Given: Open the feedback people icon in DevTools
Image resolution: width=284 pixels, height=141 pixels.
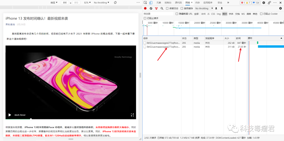Looking at the screenshot, I should click(x=270, y=3).
